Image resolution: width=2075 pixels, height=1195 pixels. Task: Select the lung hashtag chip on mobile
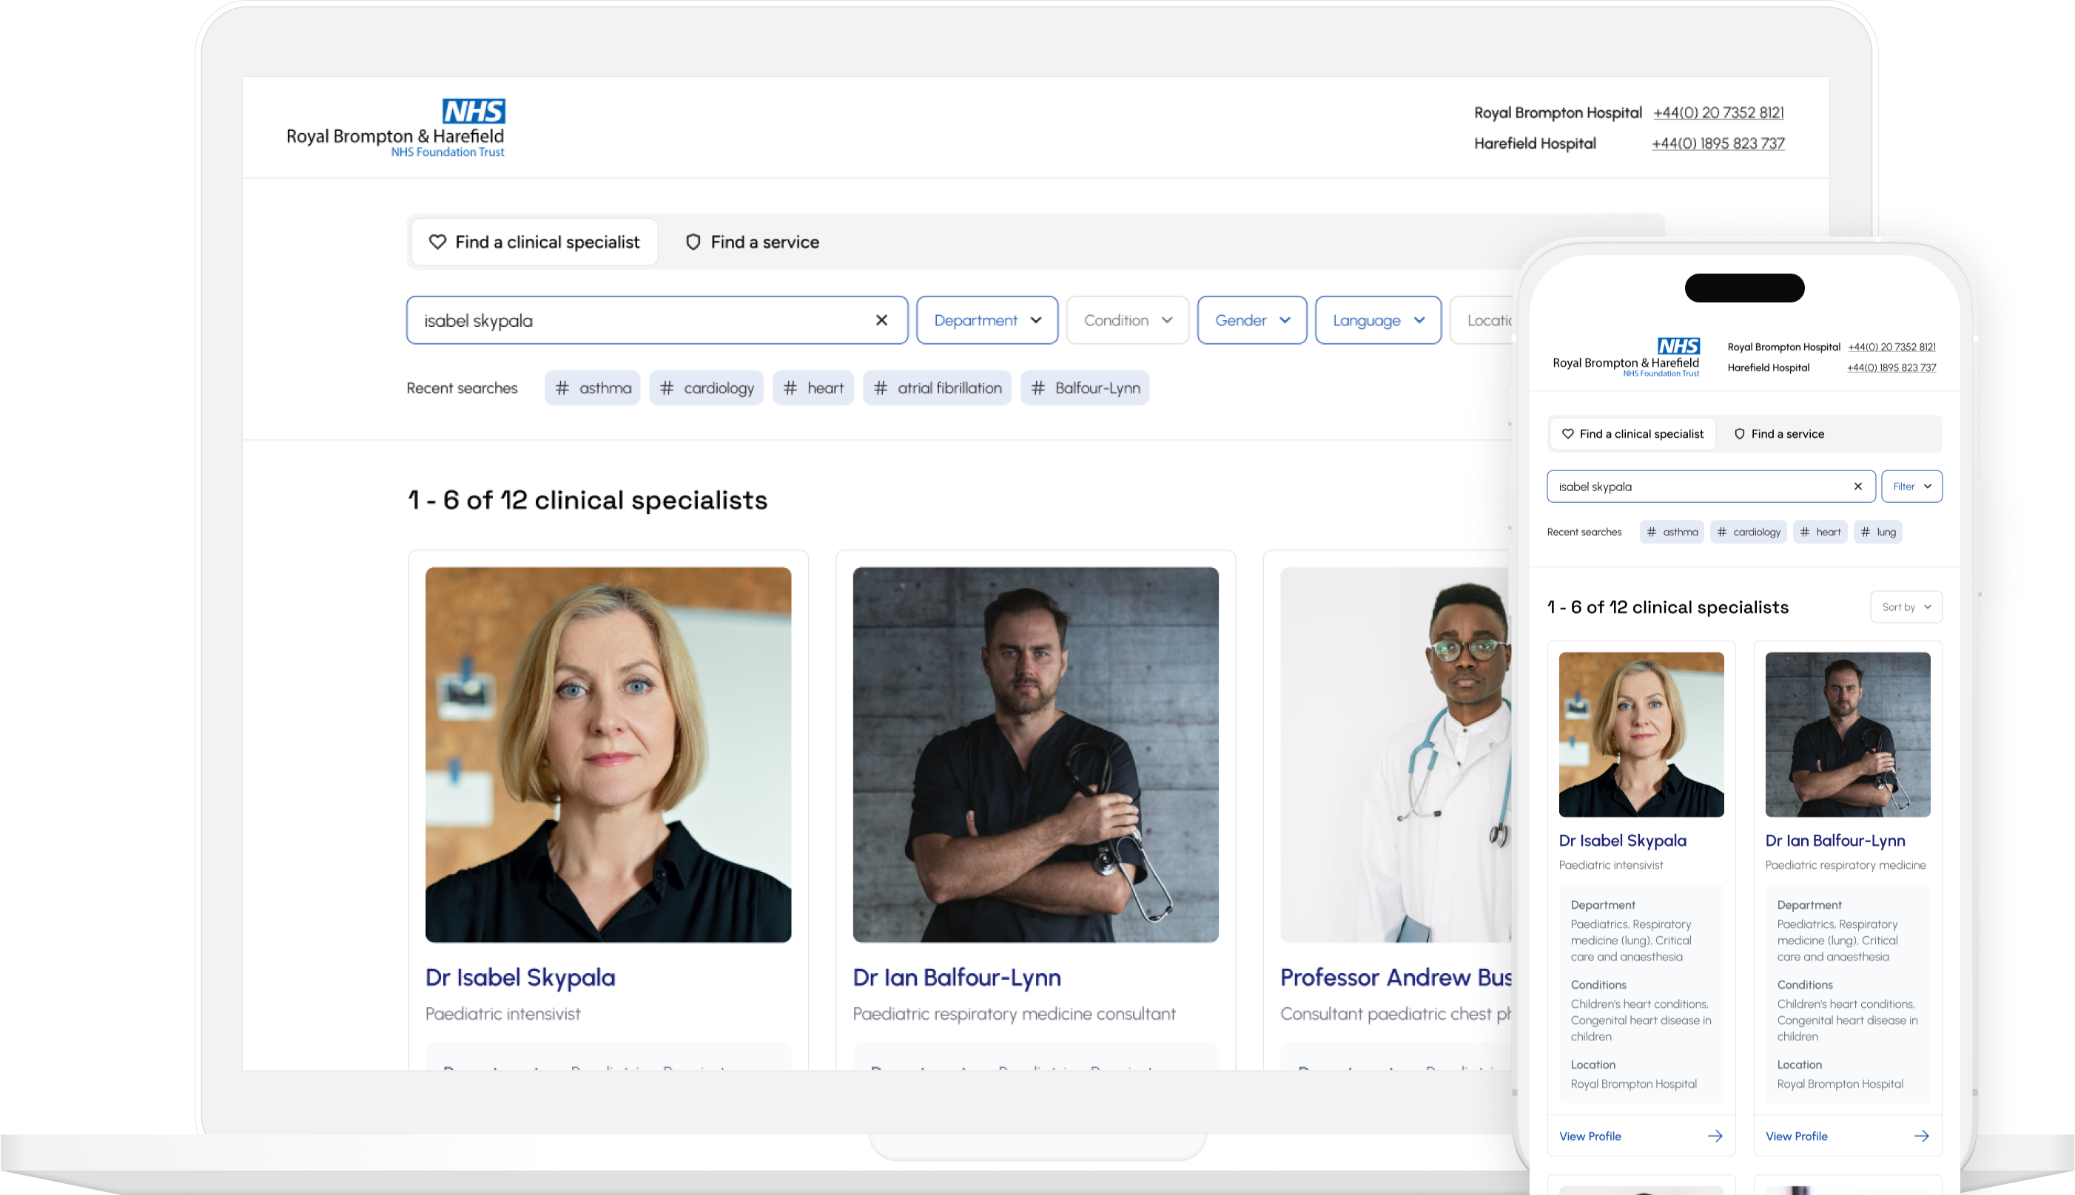[x=1877, y=532]
